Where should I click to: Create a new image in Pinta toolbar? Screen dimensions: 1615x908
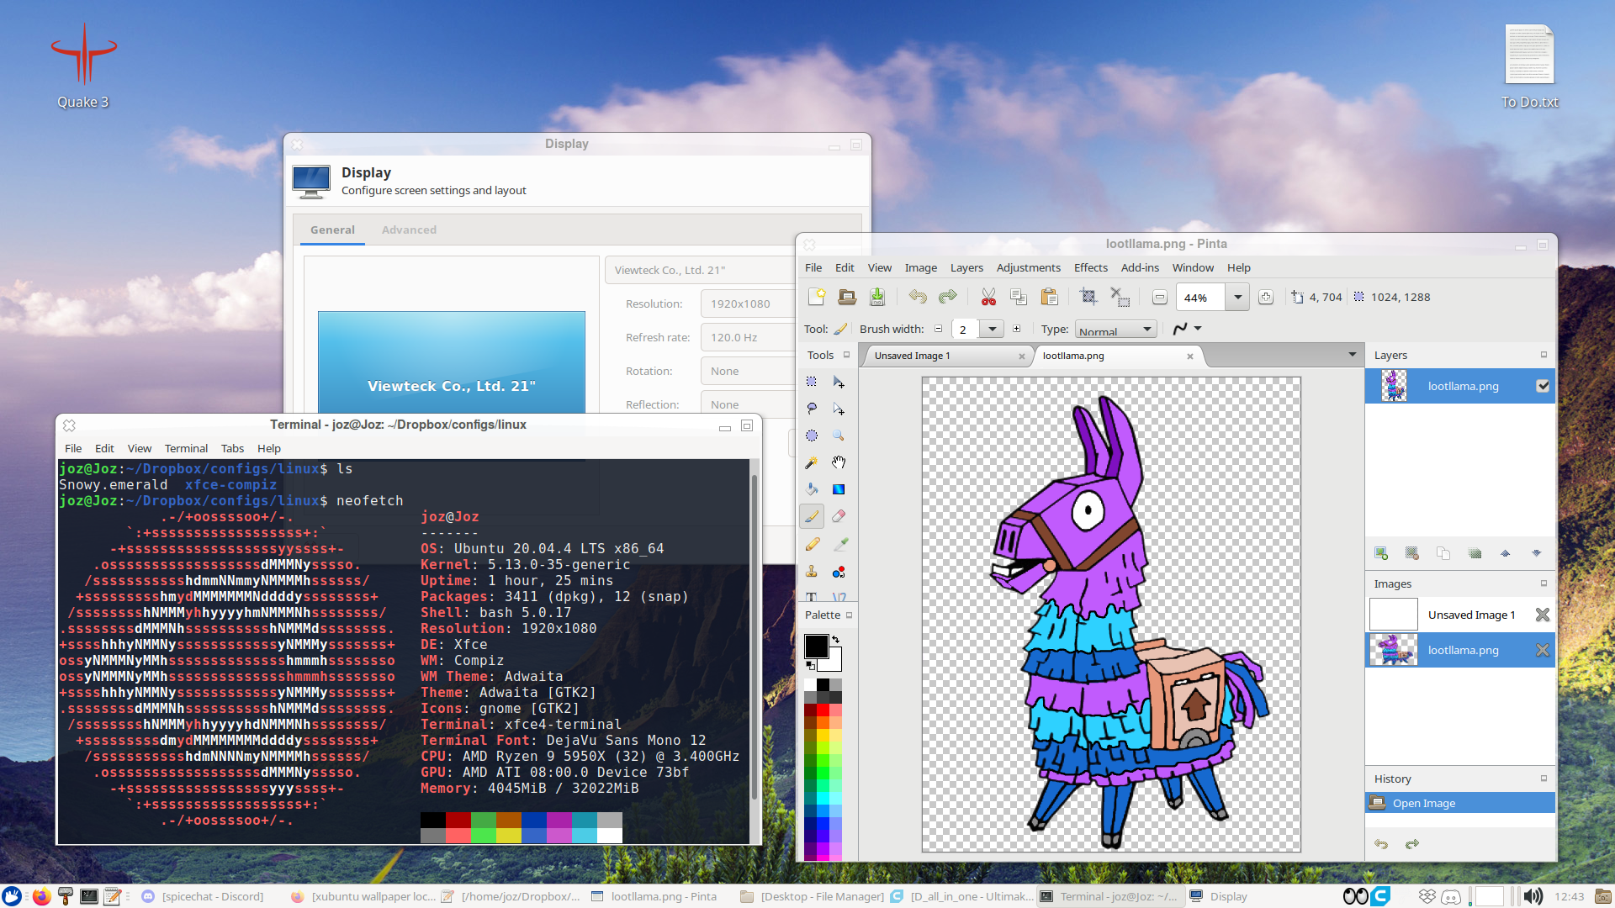point(816,297)
